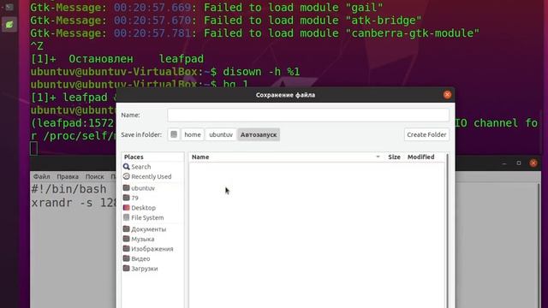
Task: Close the Сохранение файла dialog
Action: (447, 95)
